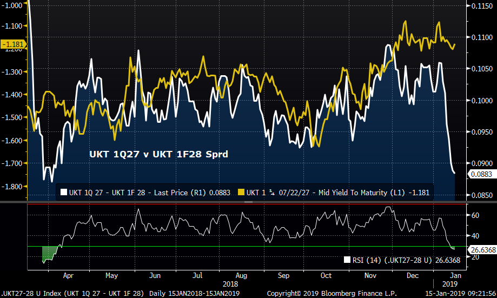
Task: Click the Nov label on the date axis
Action: [370, 275]
